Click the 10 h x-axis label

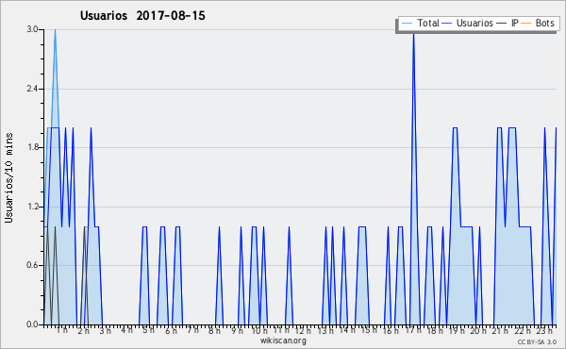259,330
